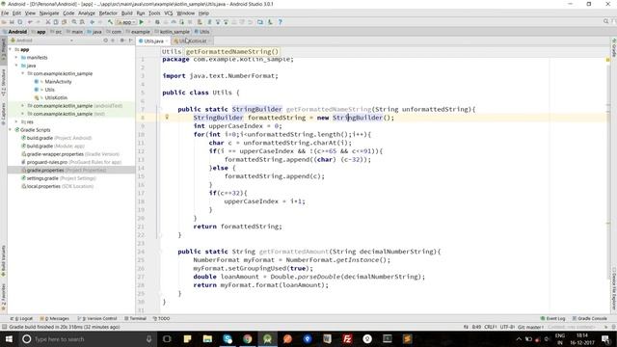Click the Help question mark icon
617x347 pixels.
(x=281, y=22)
